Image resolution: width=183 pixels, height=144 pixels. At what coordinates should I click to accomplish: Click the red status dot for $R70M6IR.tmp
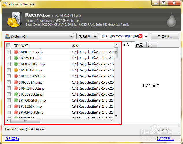pos(16,112)
